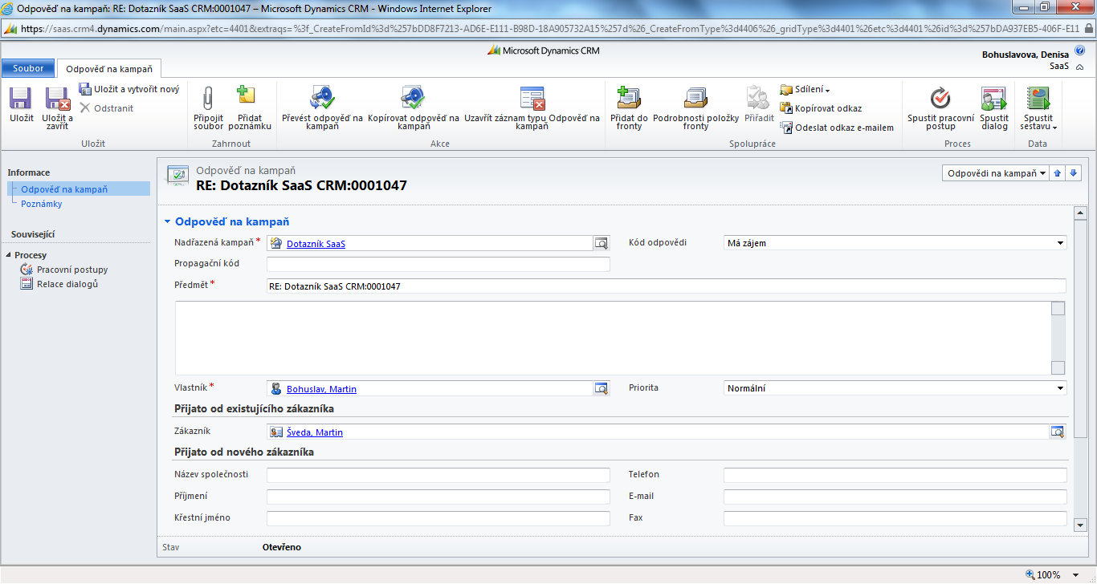Click the Fax field
The height and width of the screenshot is (584, 1097).
(895, 518)
